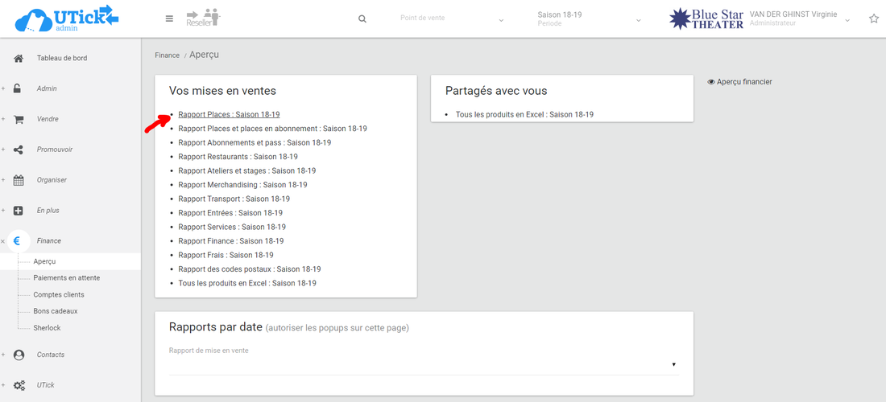Click the Finance breadcrumb link
The width and height of the screenshot is (886, 402).
point(167,55)
